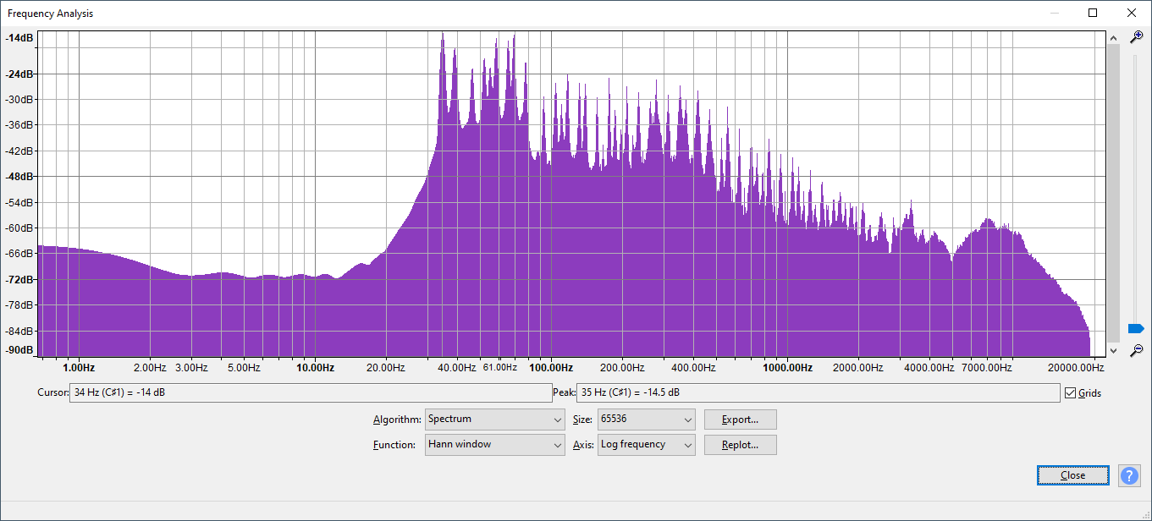Click the zoom in magnifier icon

point(1137,36)
